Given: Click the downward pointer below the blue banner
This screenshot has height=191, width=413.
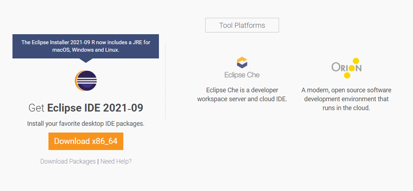Looking at the screenshot, I should tap(85, 60).
